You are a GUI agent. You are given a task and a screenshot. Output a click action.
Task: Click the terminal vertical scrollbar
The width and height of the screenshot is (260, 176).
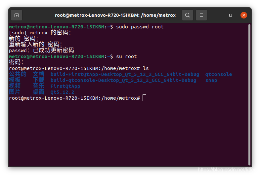[249, 95]
